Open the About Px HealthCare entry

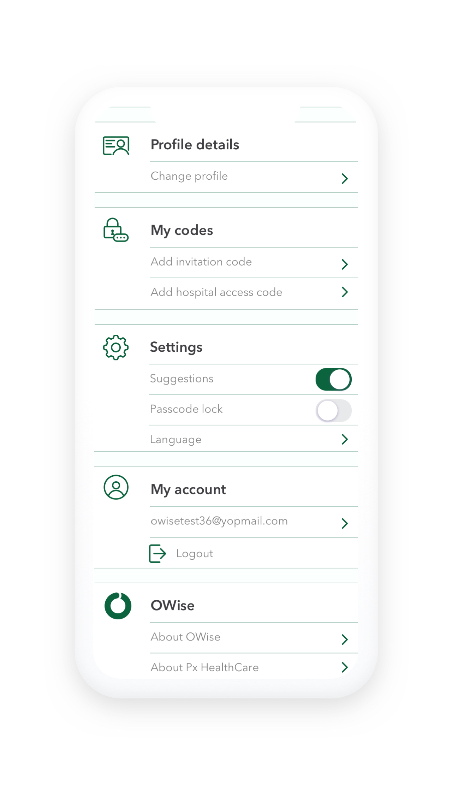(x=254, y=667)
